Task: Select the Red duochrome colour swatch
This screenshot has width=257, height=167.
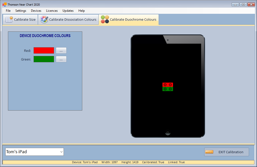Action: [44, 51]
